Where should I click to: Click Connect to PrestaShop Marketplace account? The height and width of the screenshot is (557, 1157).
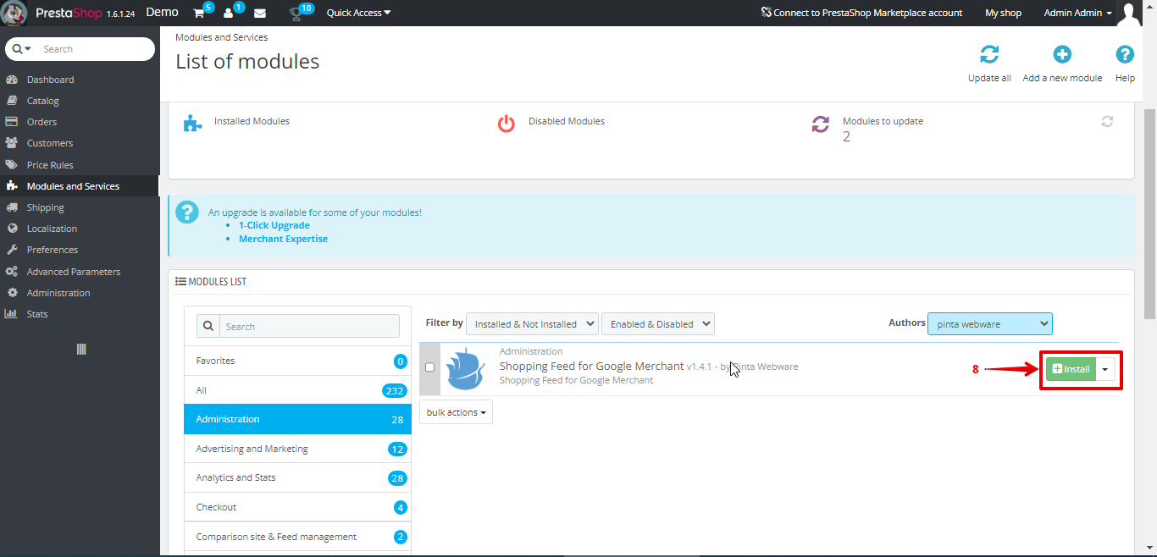(861, 13)
